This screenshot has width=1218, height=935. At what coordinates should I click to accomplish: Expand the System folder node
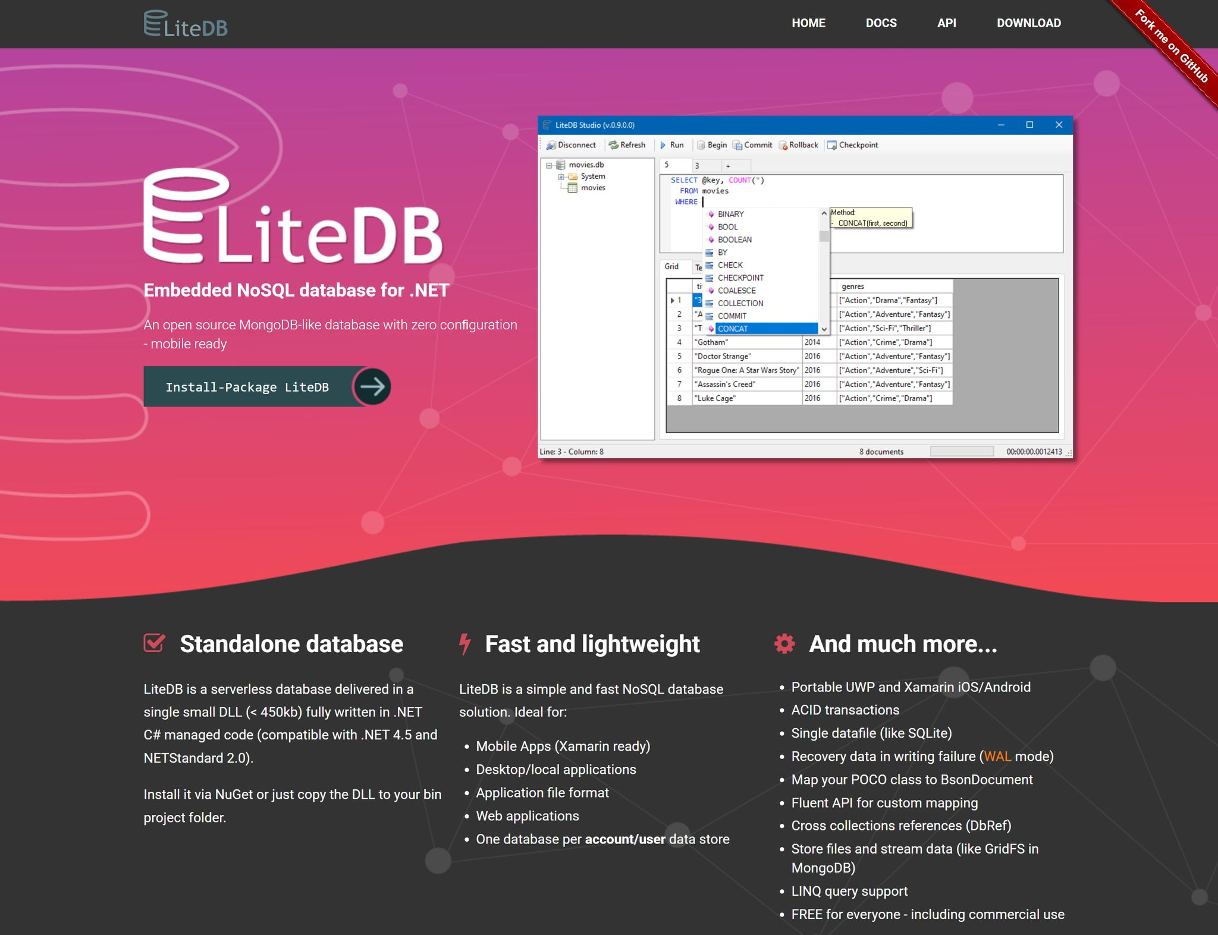[x=561, y=177]
